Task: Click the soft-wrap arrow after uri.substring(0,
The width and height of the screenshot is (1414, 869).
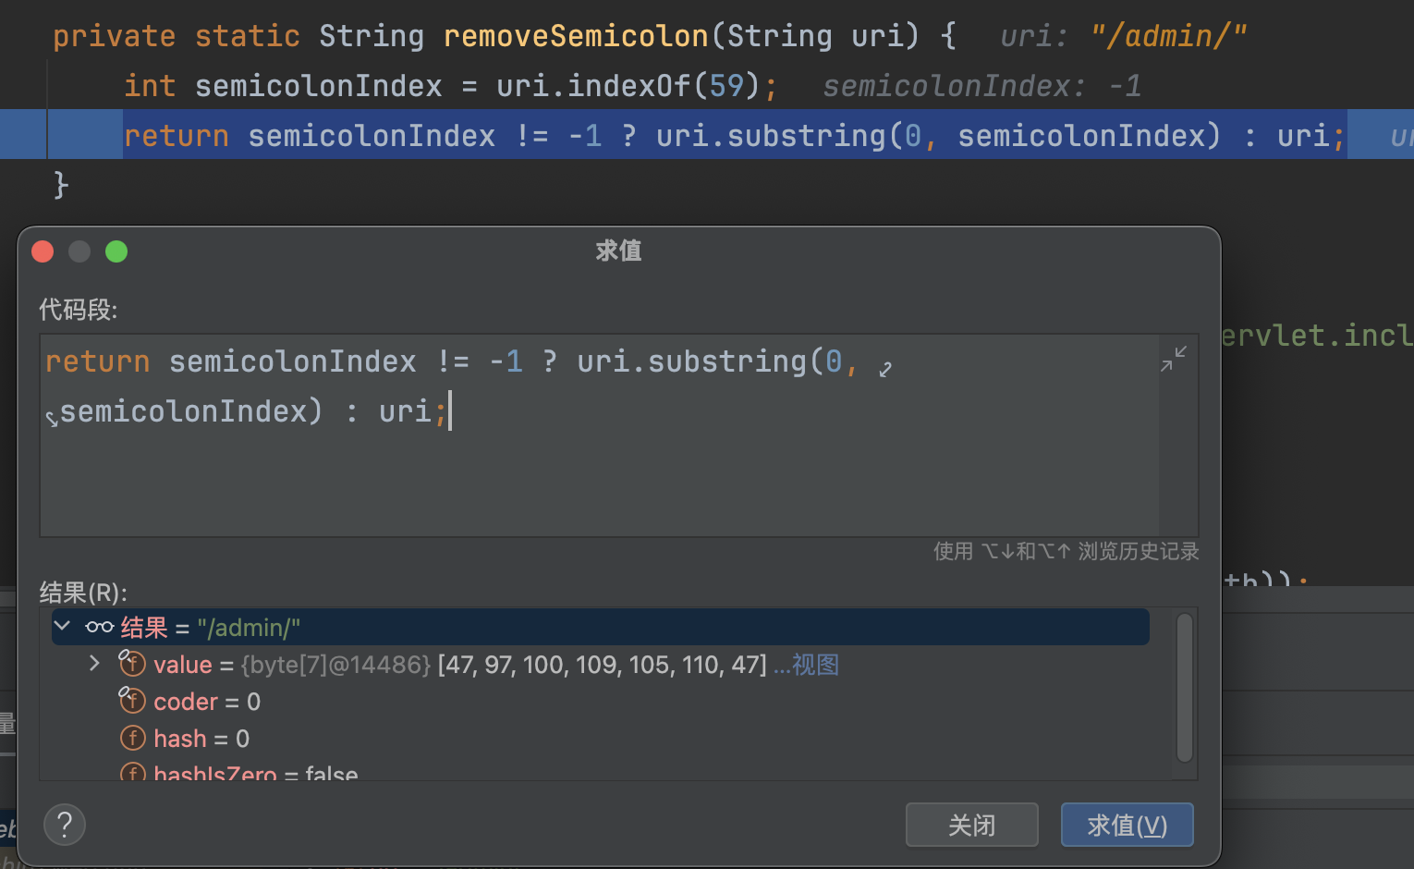Action: (885, 369)
